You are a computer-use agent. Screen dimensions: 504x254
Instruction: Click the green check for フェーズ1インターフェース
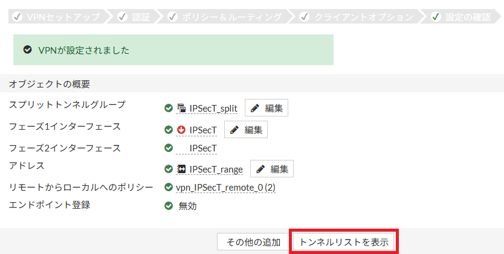coord(169,130)
